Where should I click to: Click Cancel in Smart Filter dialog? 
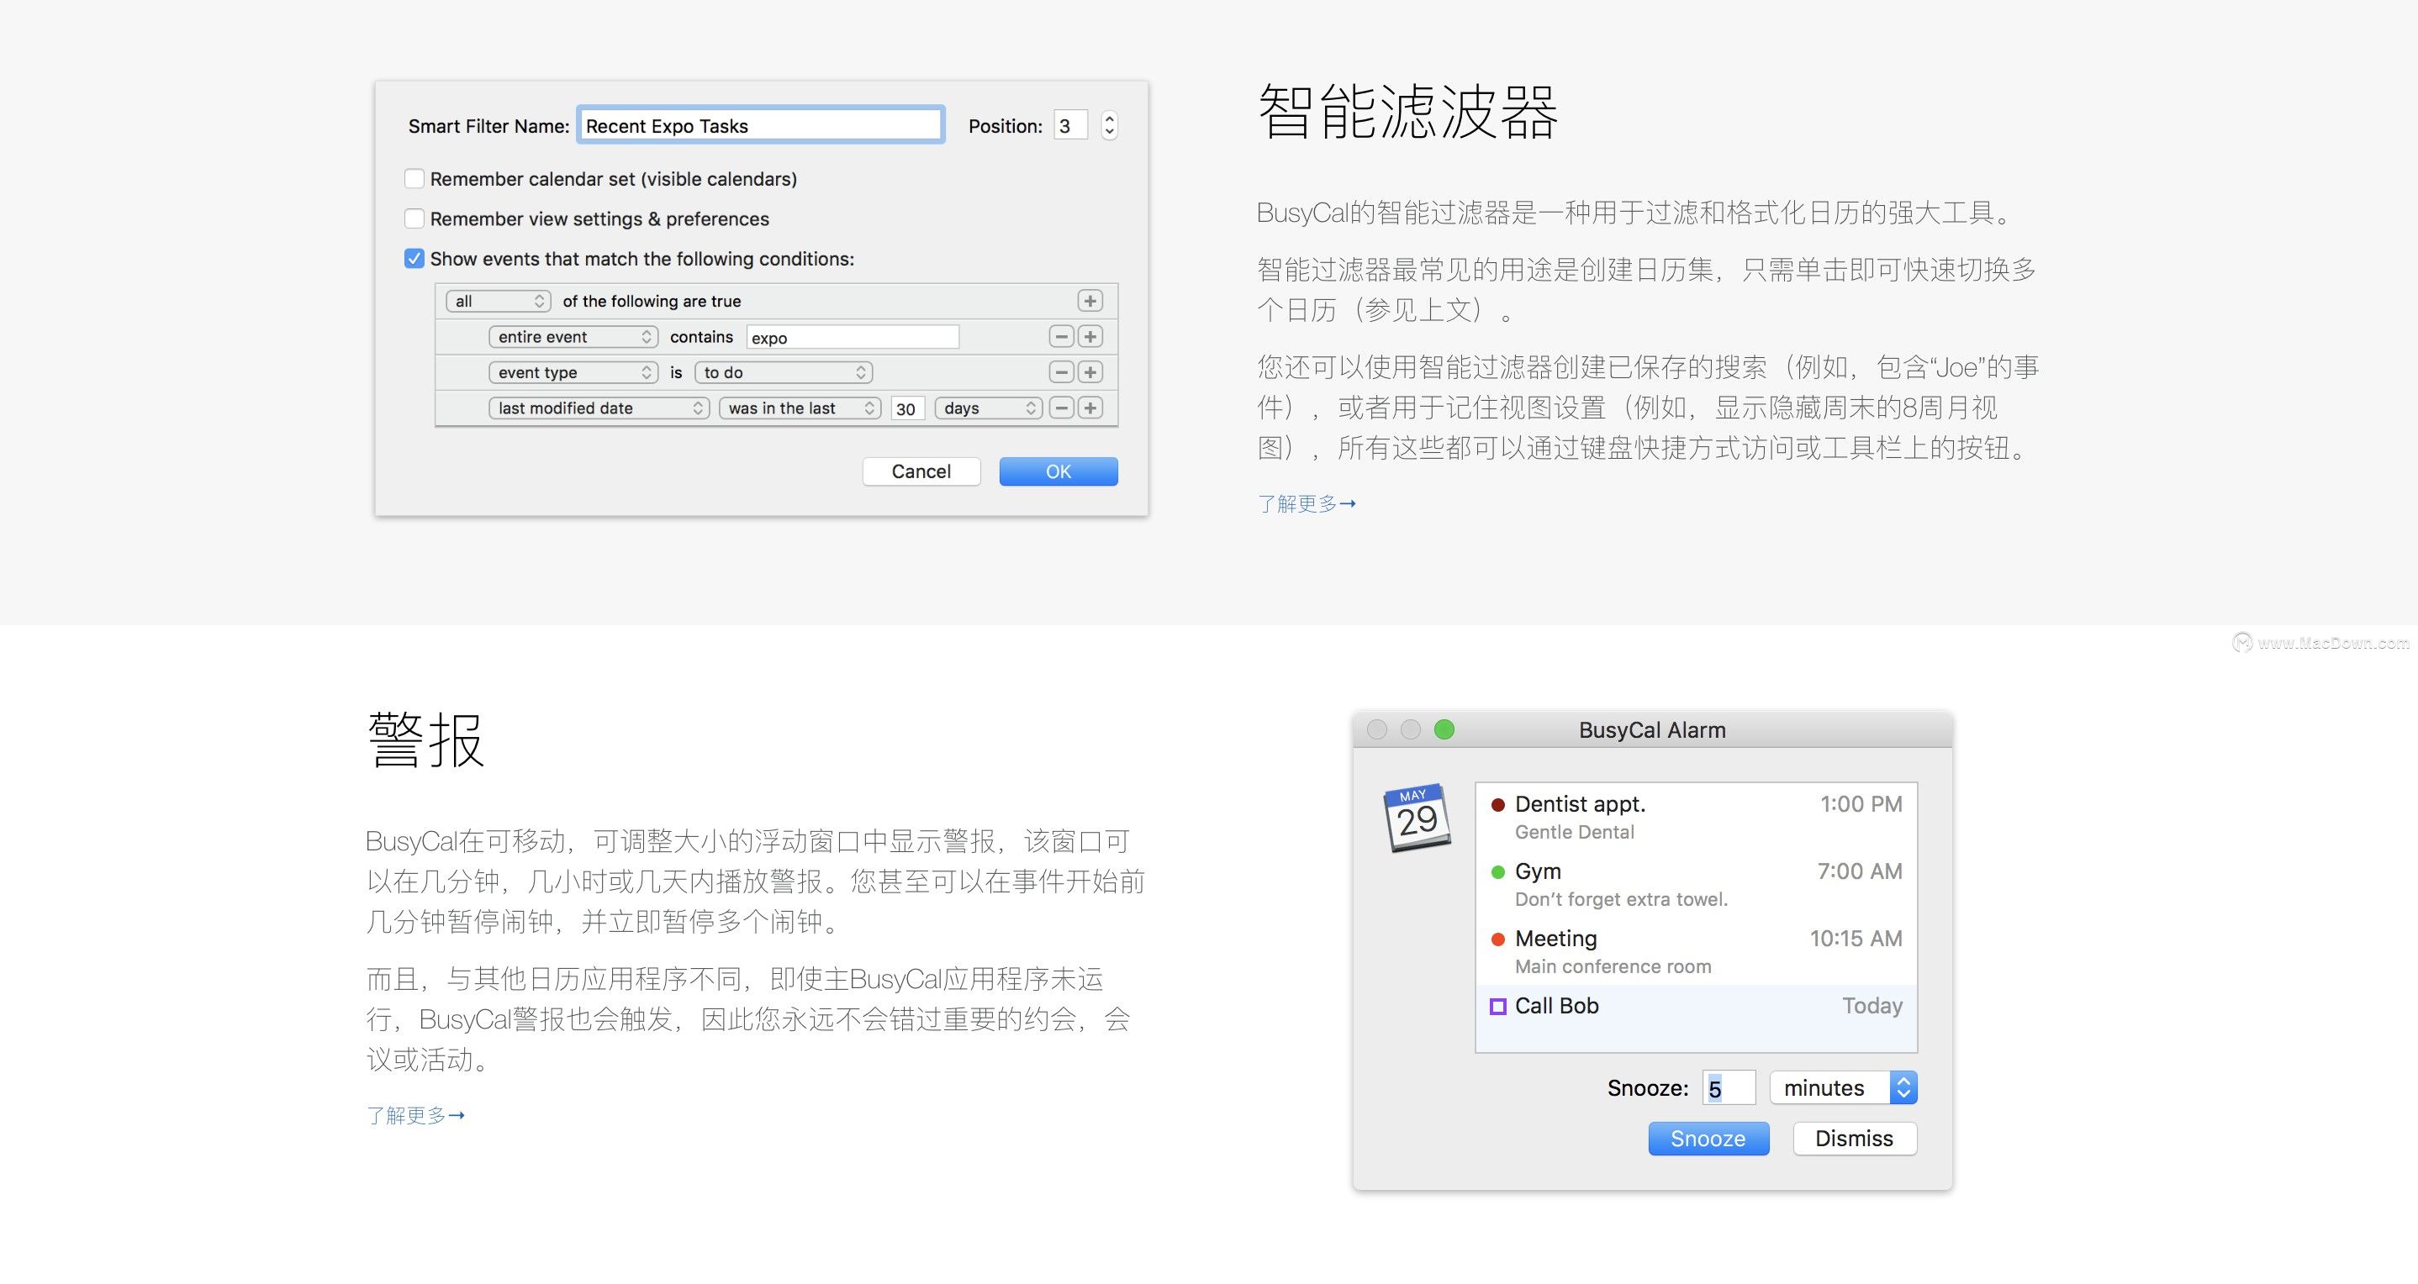(921, 471)
